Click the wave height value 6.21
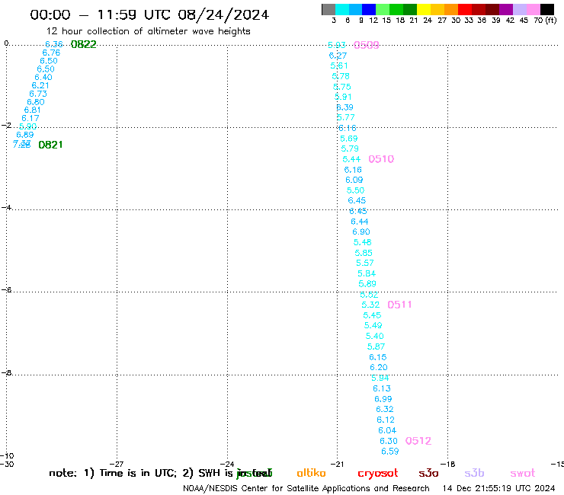 [x=40, y=85]
